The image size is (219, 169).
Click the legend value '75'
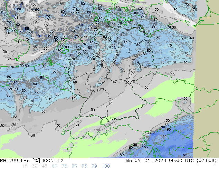pos(64,166)
